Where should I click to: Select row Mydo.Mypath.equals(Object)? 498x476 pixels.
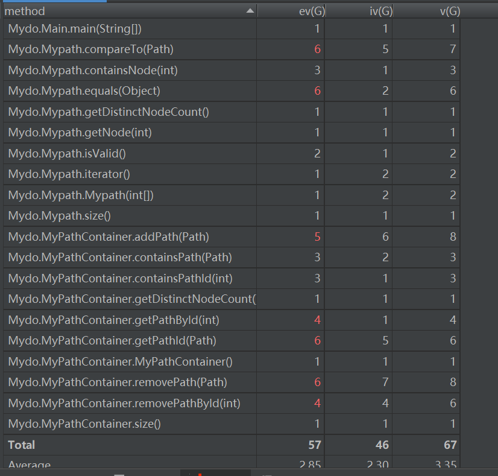point(232,91)
